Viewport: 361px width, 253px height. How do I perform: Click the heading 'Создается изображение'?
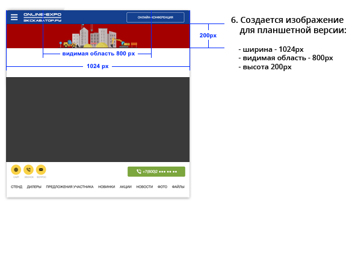[292, 20]
